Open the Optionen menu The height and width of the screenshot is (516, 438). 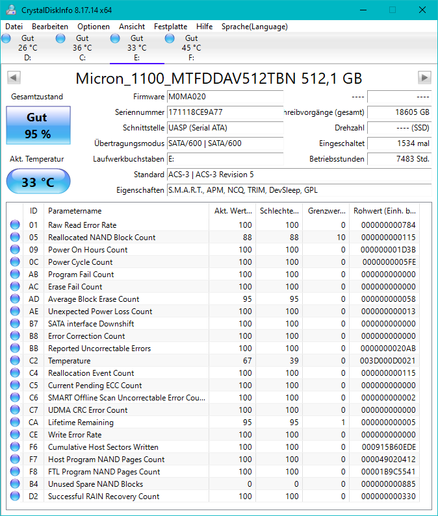click(94, 27)
